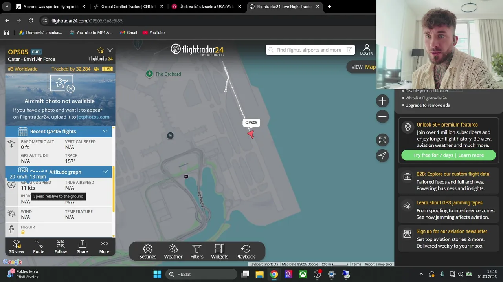Open the Widgets menu
This screenshot has height=282, width=503.
pos(220,252)
